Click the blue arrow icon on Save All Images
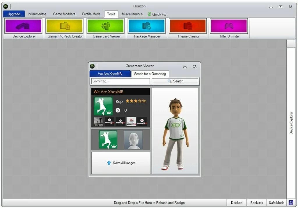This screenshot has height=208, width=298. (109, 163)
